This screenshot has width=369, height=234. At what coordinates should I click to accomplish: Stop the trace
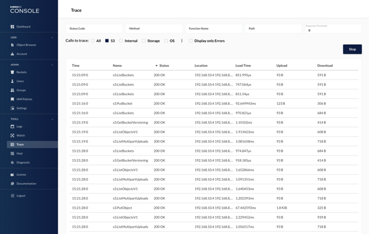[x=352, y=49]
